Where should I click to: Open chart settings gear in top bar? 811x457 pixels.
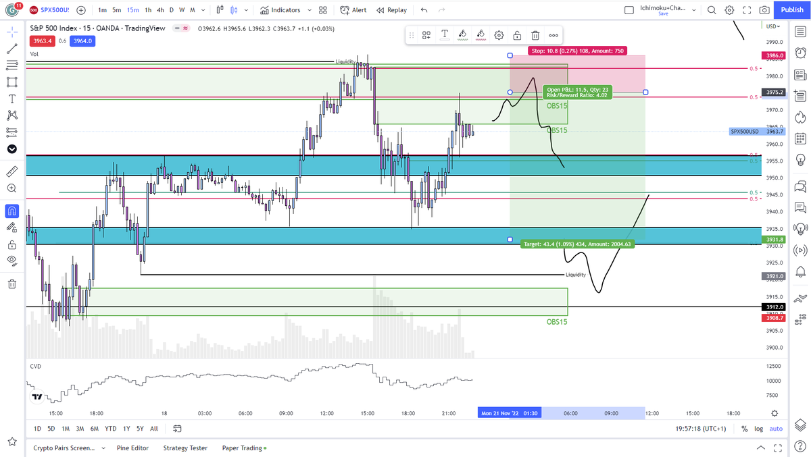click(730, 10)
